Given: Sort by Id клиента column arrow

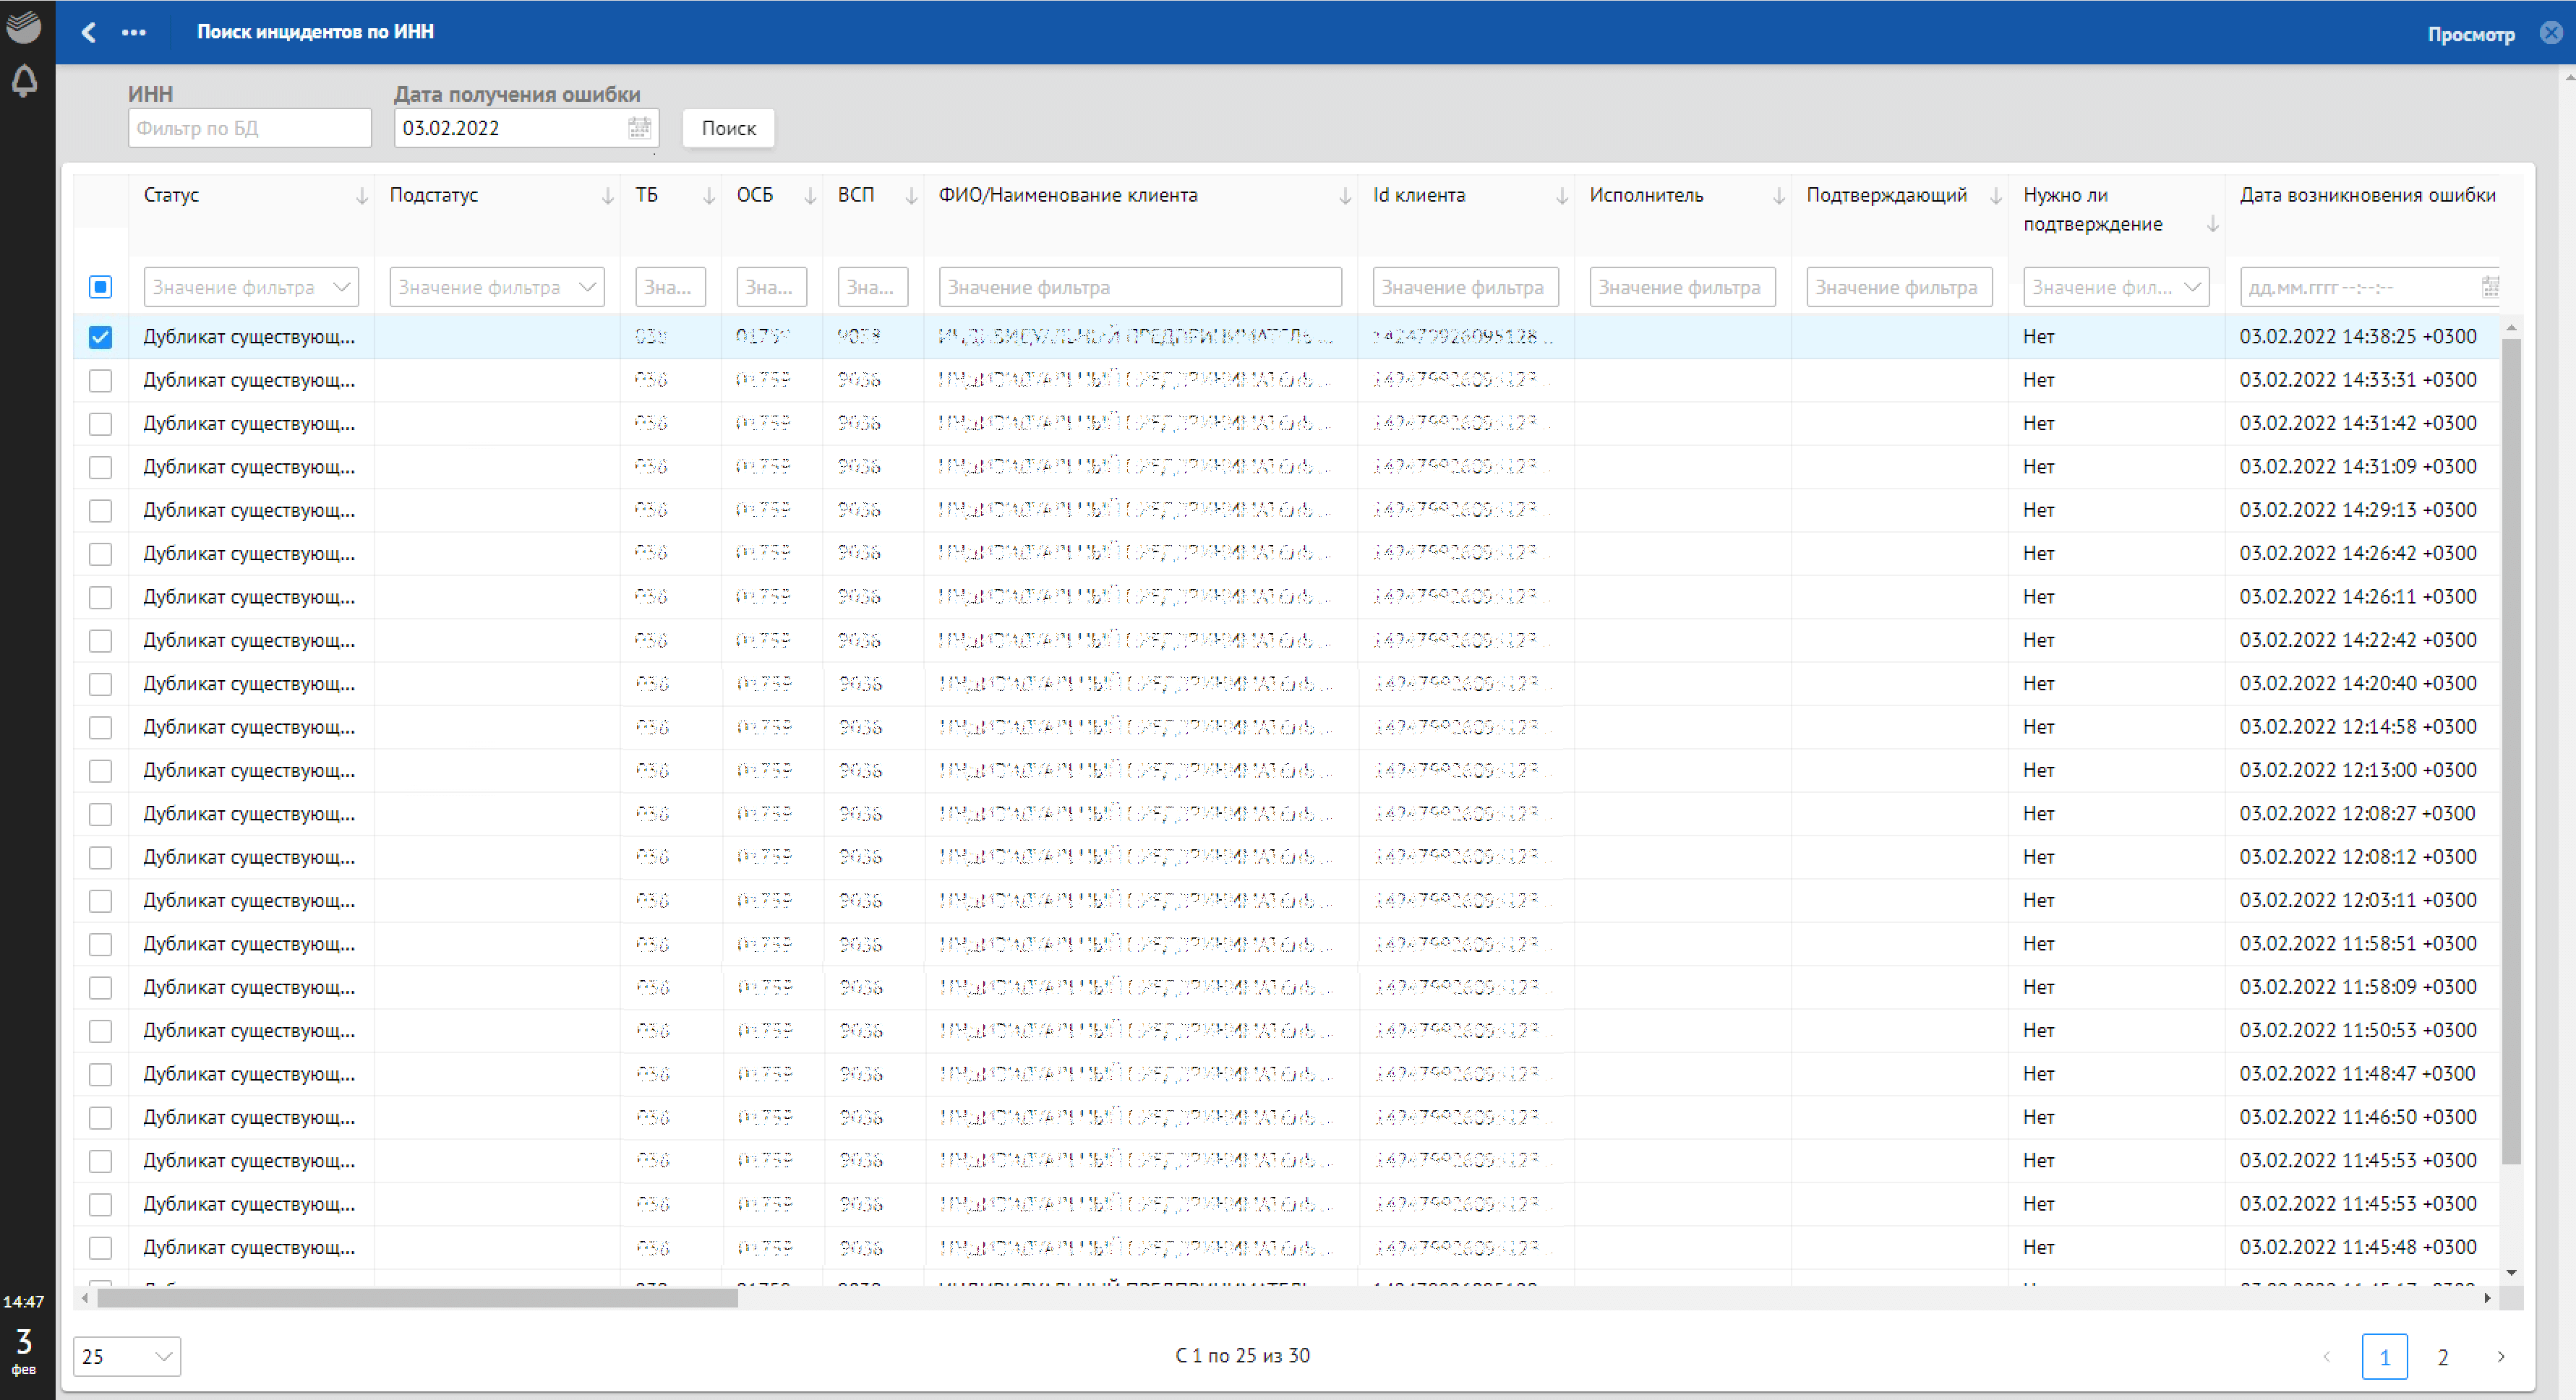Looking at the screenshot, I should coord(1561,197).
